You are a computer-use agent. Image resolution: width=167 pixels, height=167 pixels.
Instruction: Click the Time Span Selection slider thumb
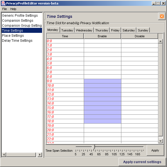pos(94,147)
